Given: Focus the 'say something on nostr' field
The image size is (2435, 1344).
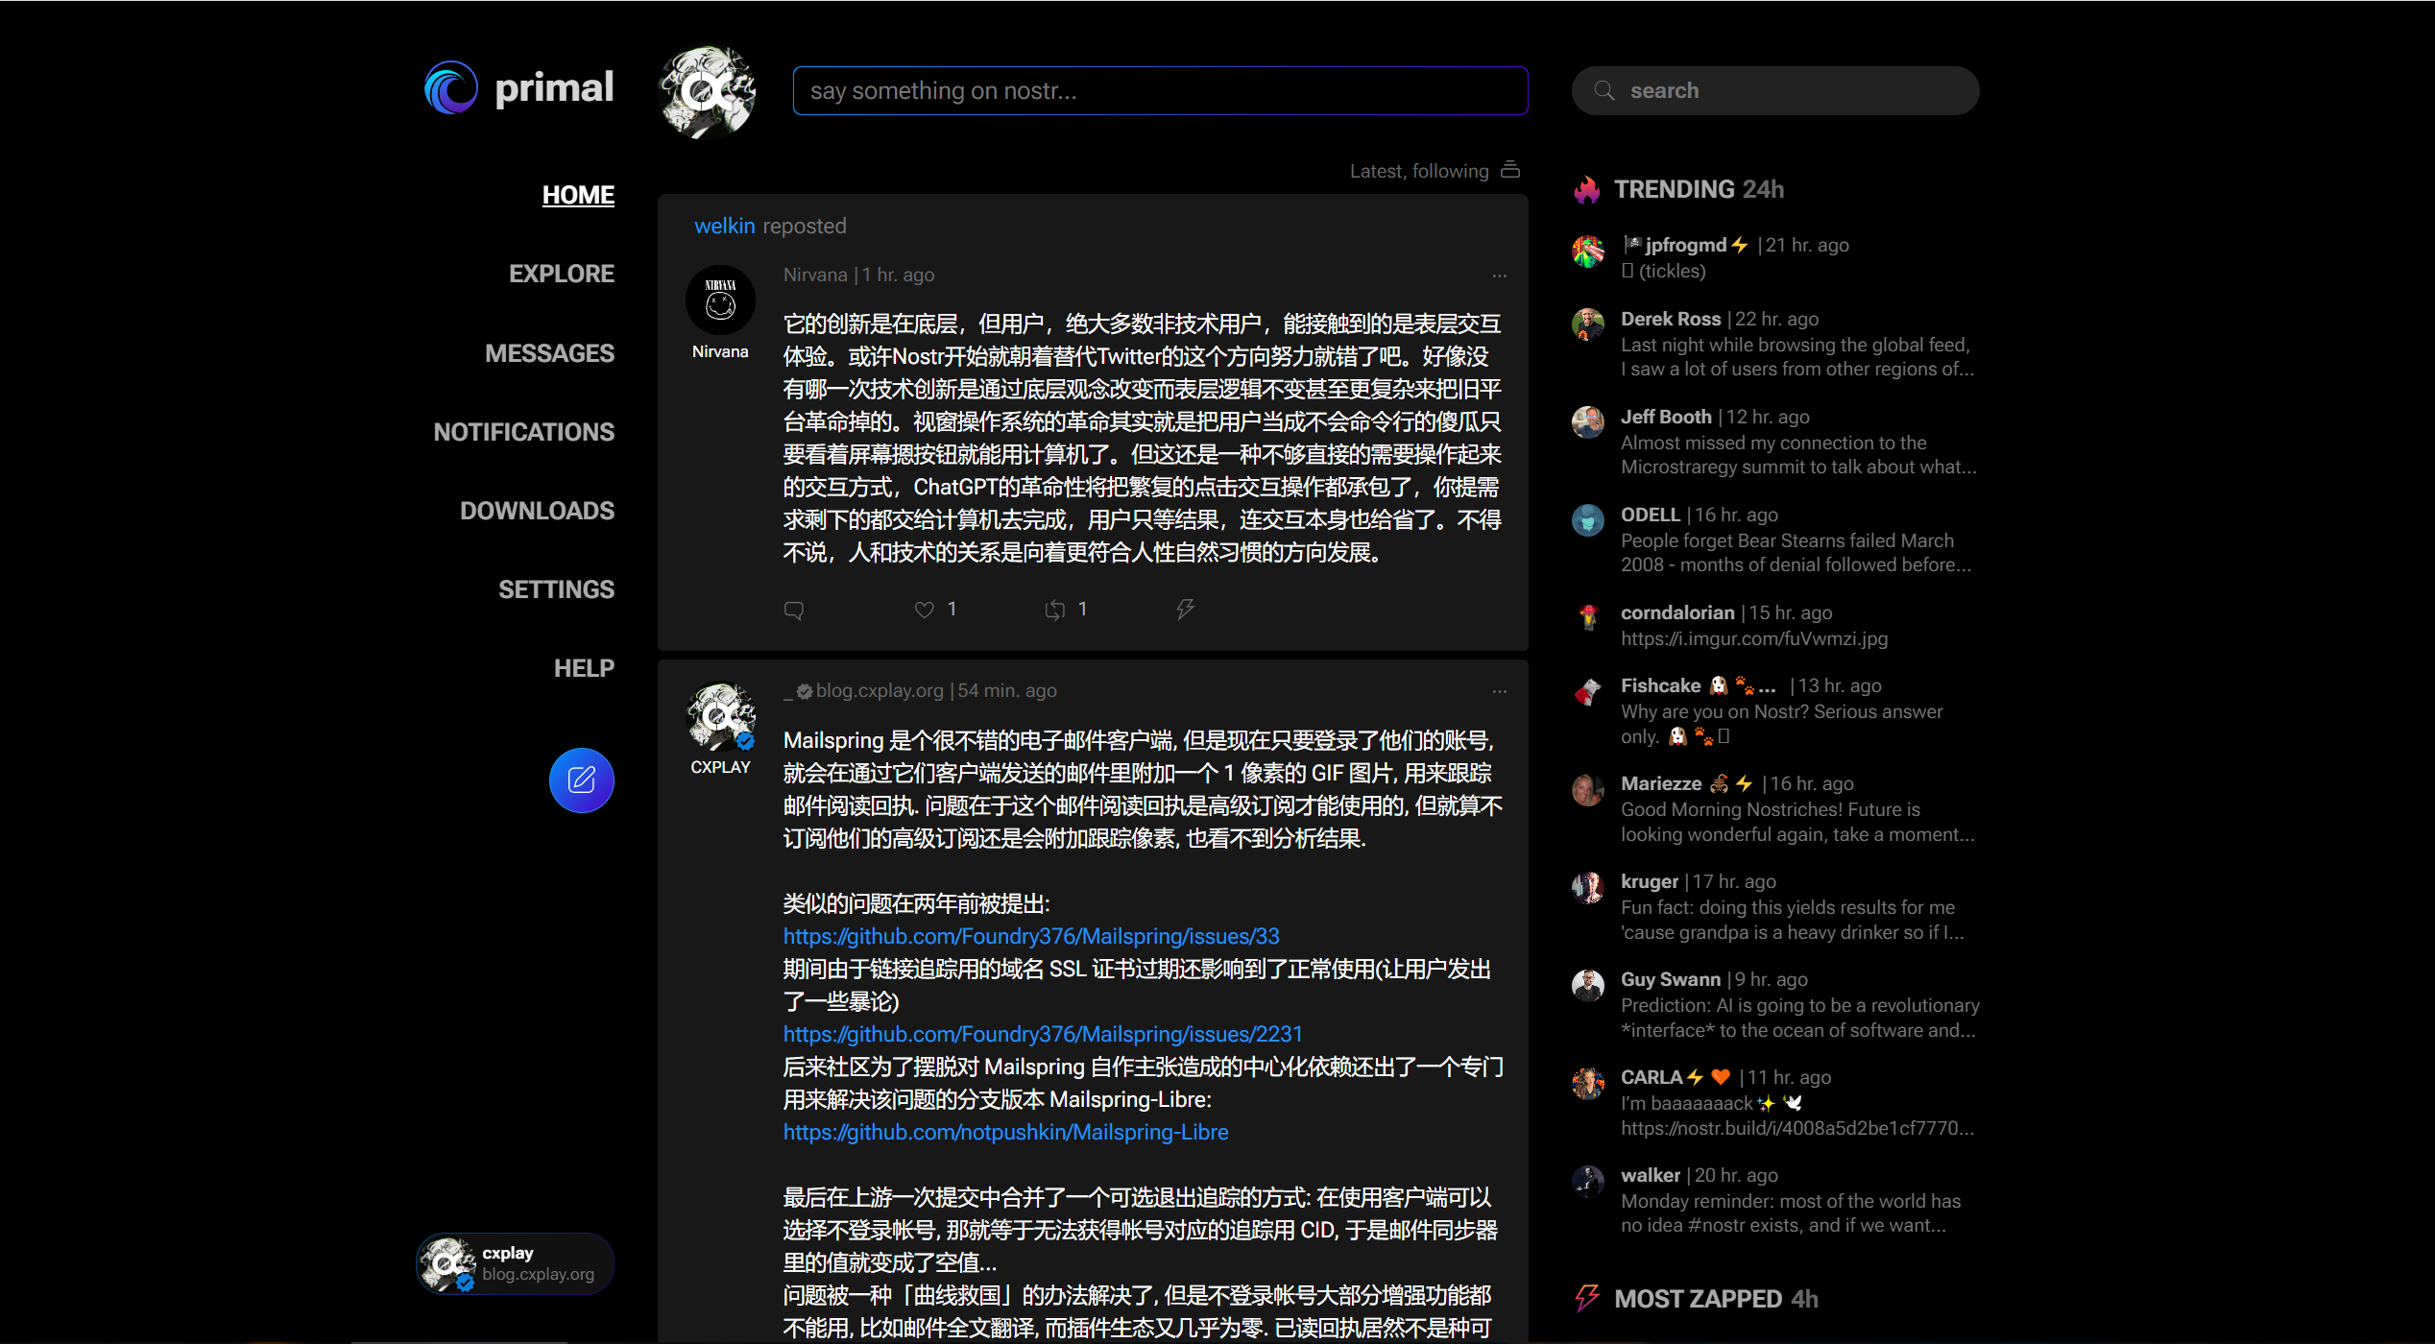Looking at the screenshot, I should [x=1159, y=90].
